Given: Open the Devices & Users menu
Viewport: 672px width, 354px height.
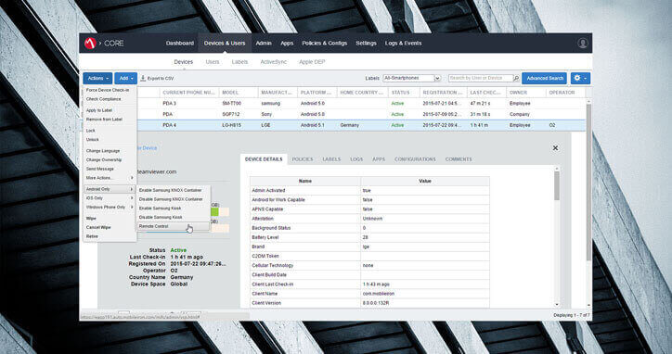Looking at the screenshot, I should pos(225,44).
